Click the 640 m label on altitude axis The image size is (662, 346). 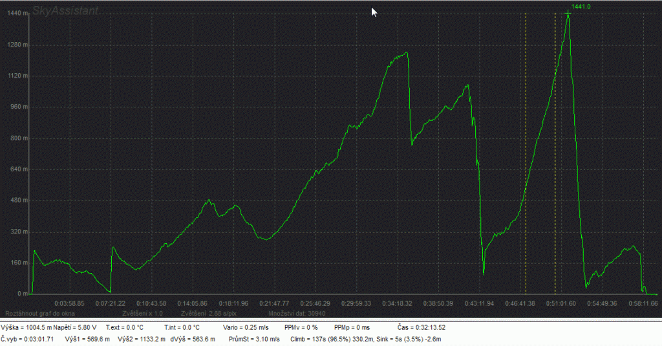(x=17, y=169)
